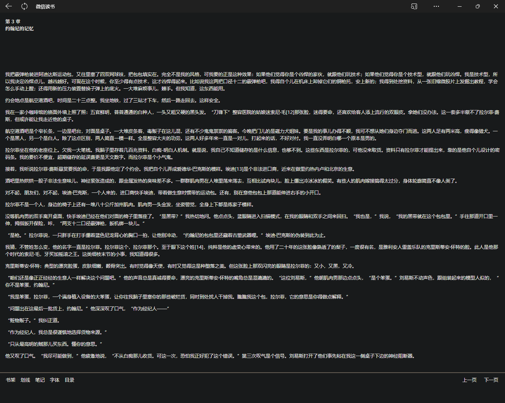Image resolution: width=505 pixels, height=403 pixels.
Task: Close the 微信读书 window
Action: pyautogui.click(x=496, y=6)
